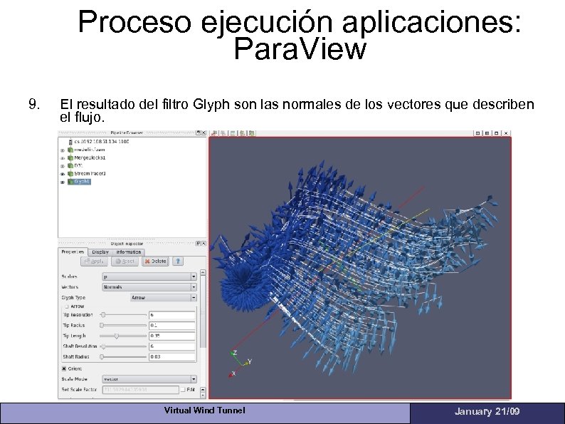Viewport: 565px width, 424px height.
Task: Switch to the Properties tab
Action: coord(73,252)
